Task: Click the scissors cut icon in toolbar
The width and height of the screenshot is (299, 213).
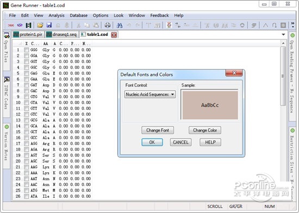Action: tap(78, 25)
